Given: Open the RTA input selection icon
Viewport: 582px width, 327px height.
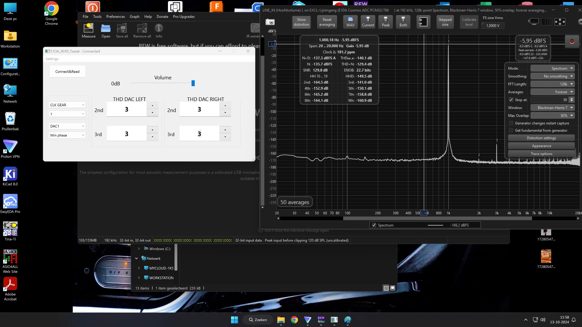Looking at the screenshot, I should pos(423,22).
